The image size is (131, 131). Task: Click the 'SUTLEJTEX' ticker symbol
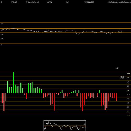(89, 2)
